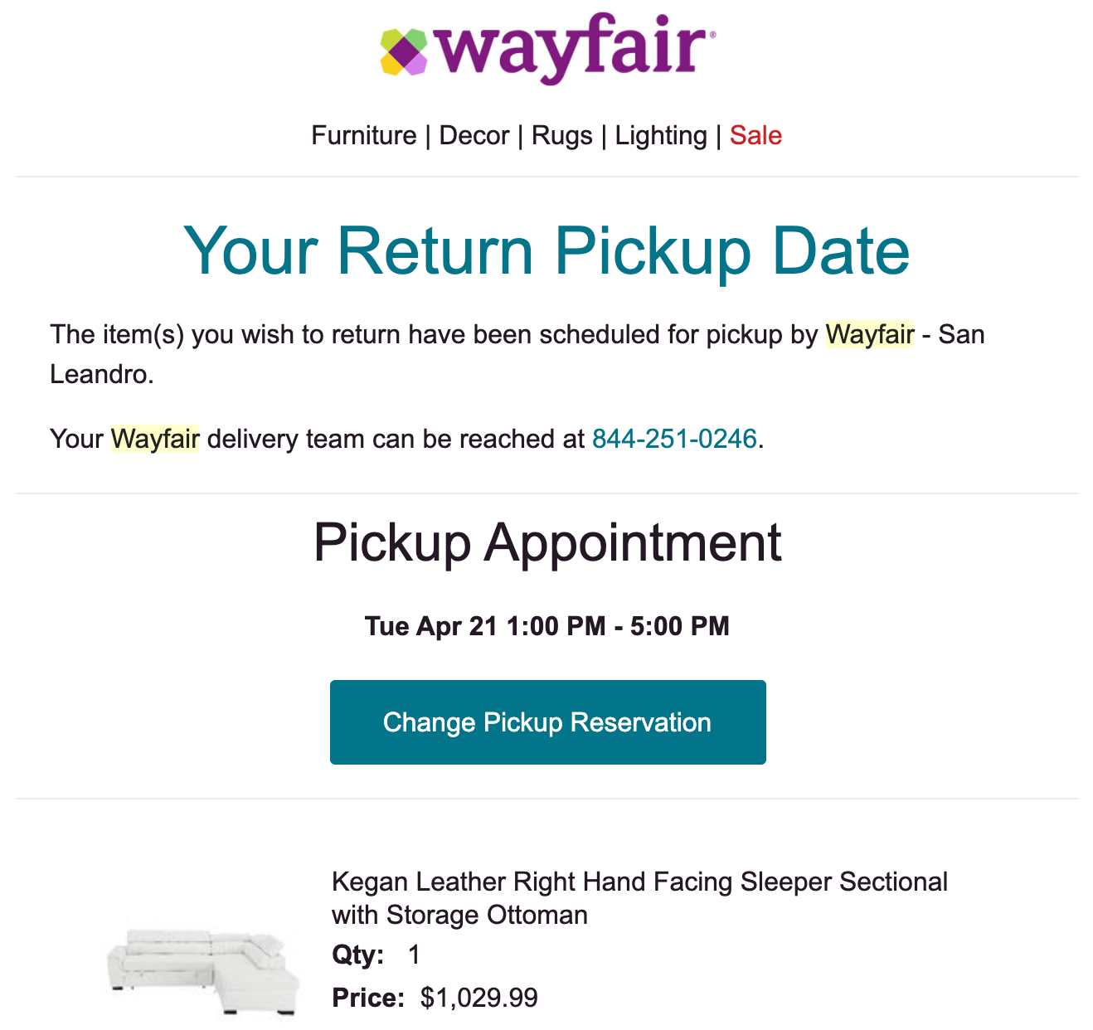The height and width of the screenshot is (1030, 1093).
Task: Click the multicolor Wayfair diamond logo icon
Action: click(404, 52)
